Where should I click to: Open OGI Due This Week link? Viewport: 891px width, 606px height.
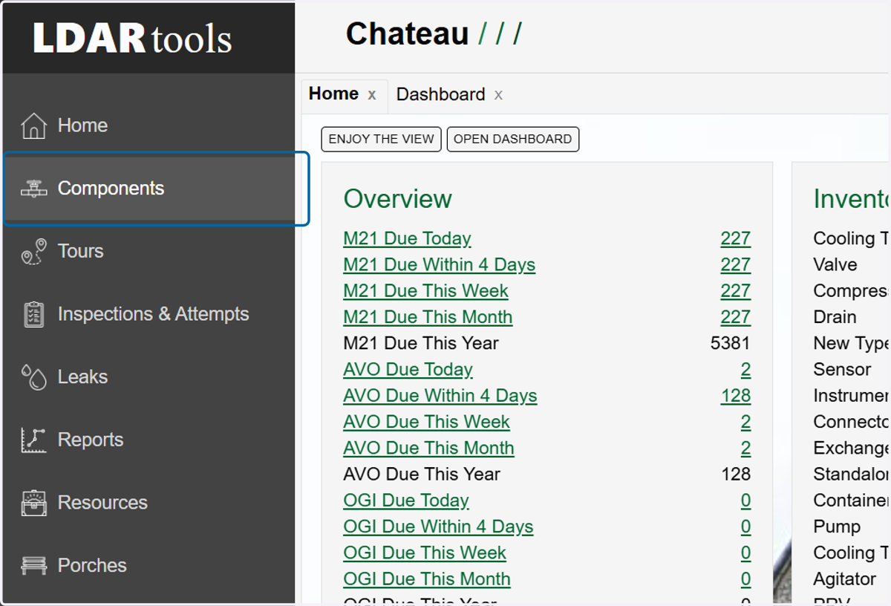[x=425, y=553]
